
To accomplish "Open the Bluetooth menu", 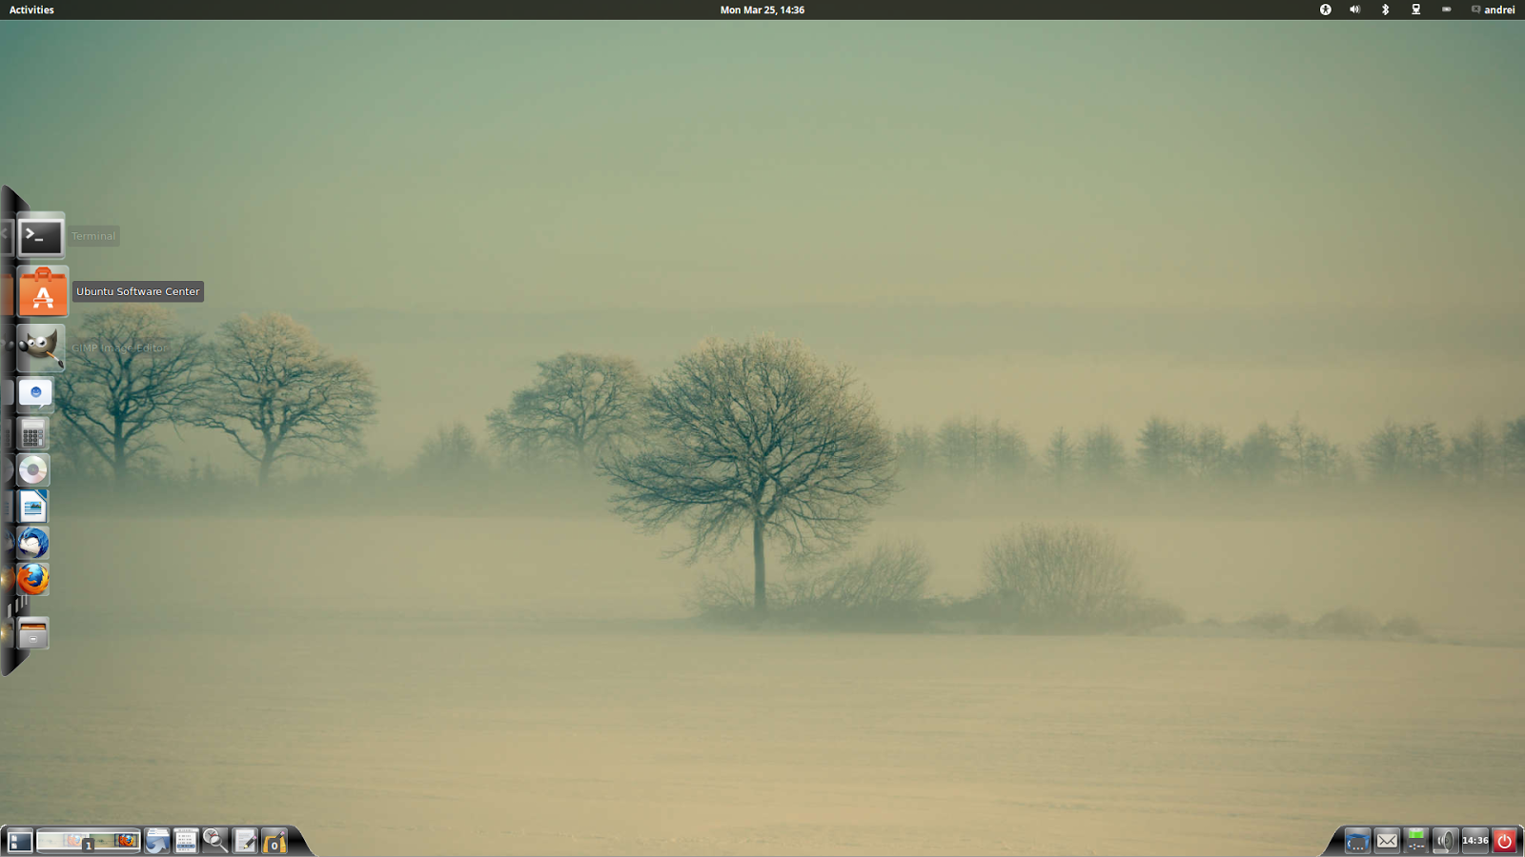I will 1385,10.
